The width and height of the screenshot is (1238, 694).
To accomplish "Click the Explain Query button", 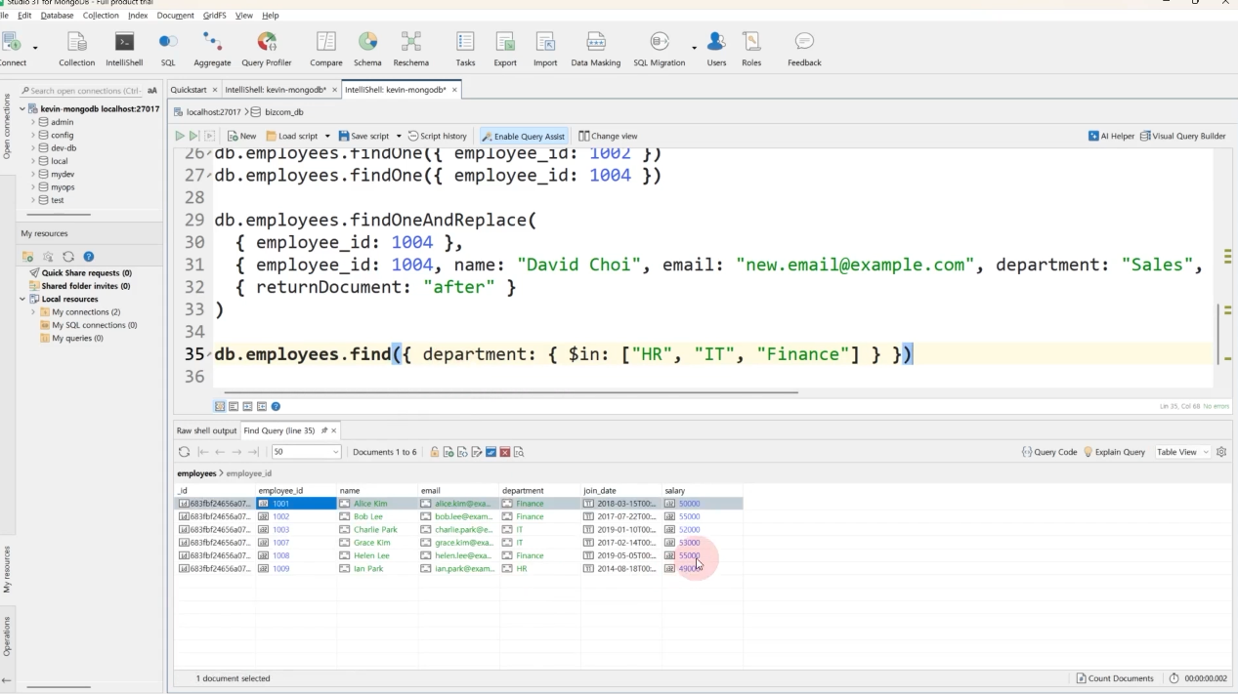I will point(1114,452).
